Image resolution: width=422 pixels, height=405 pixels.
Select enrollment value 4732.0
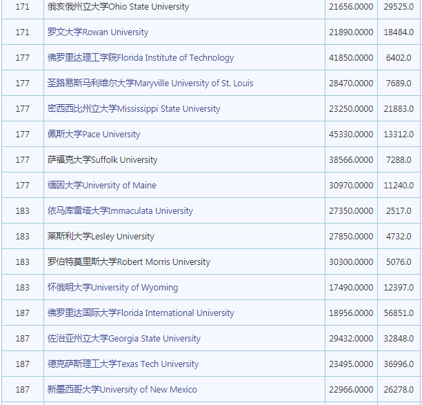[x=399, y=237]
